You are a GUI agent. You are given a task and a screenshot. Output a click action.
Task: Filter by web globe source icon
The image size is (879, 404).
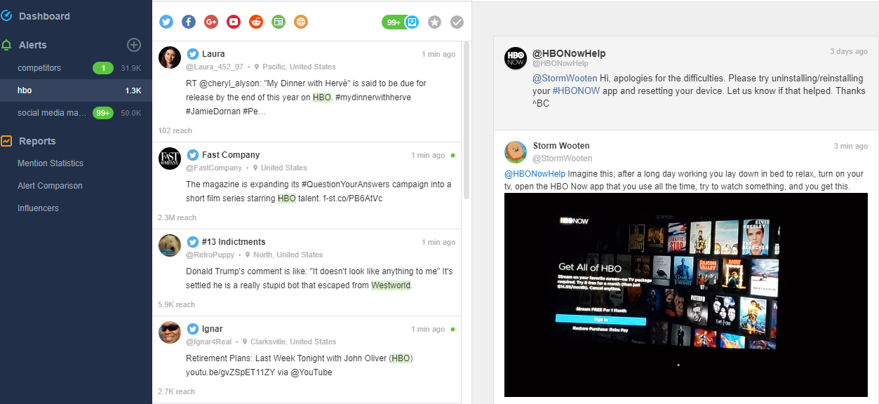pos(301,22)
